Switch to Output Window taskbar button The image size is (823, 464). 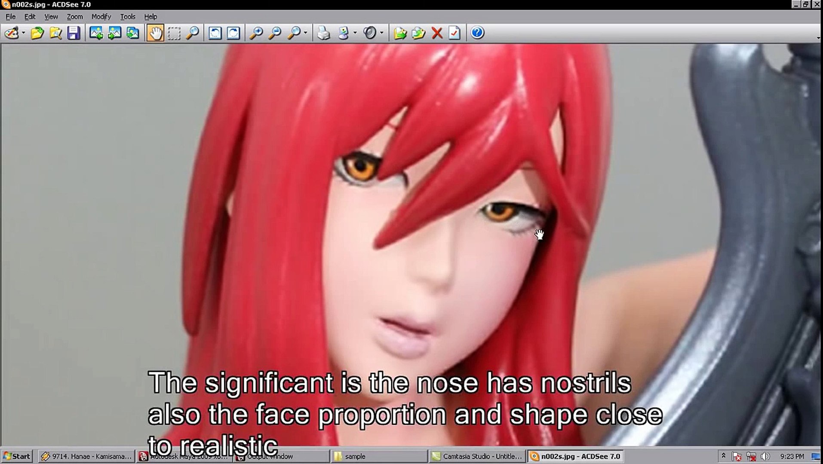click(282, 456)
